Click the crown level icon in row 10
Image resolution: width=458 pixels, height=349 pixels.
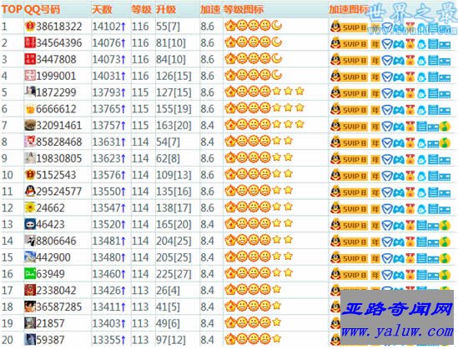pyautogui.click(x=230, y=174)
